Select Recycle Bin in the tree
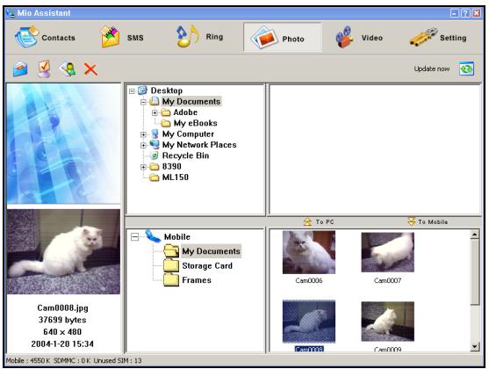This screenshot has width=489, height=369. coord(185,156)
